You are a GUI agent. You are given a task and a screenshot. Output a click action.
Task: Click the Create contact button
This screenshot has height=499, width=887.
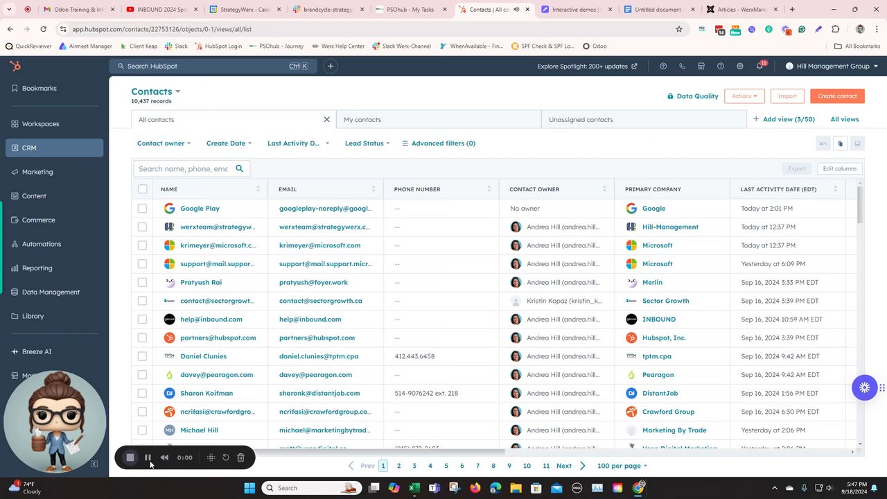tap(837, 96)
